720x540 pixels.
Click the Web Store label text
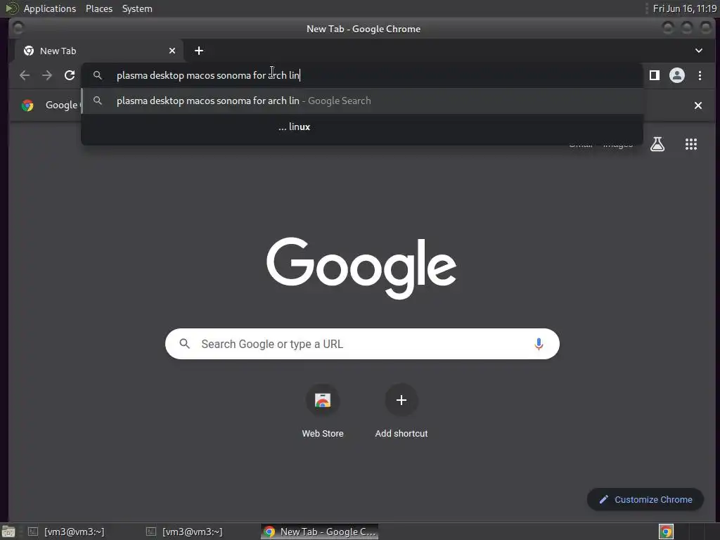(323, 433)
